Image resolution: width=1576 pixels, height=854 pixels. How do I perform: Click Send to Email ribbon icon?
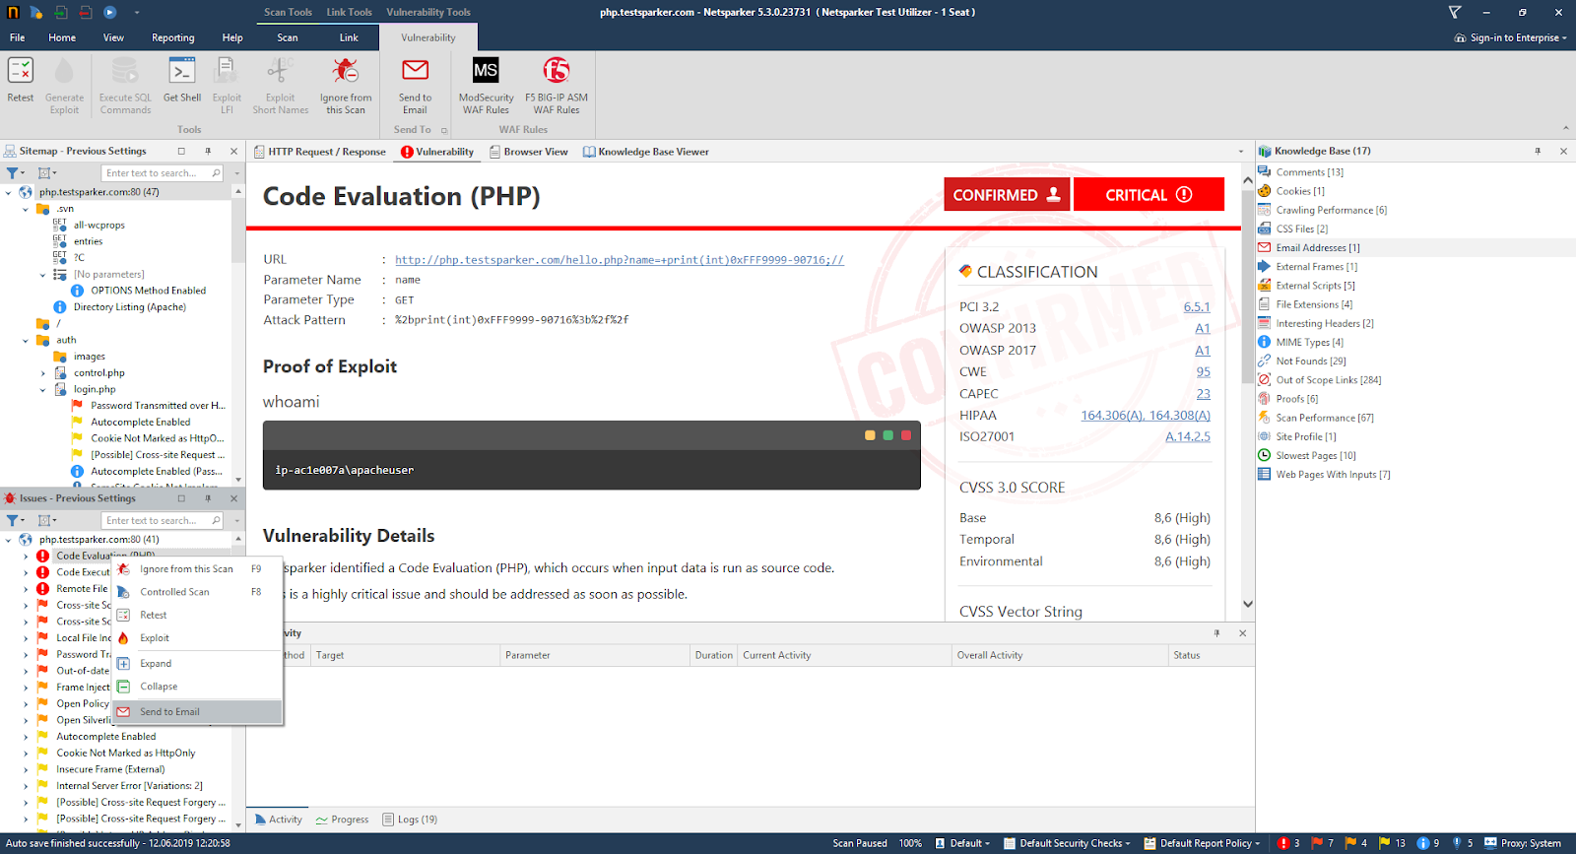tap(415, 71)
